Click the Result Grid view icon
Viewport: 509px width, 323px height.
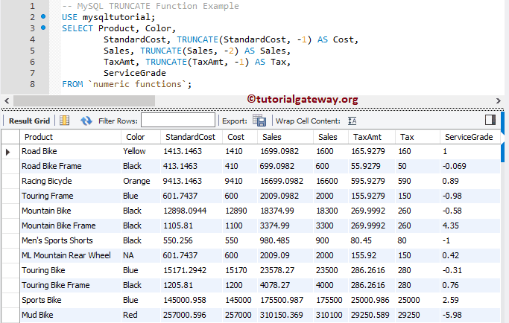point(64,121)
